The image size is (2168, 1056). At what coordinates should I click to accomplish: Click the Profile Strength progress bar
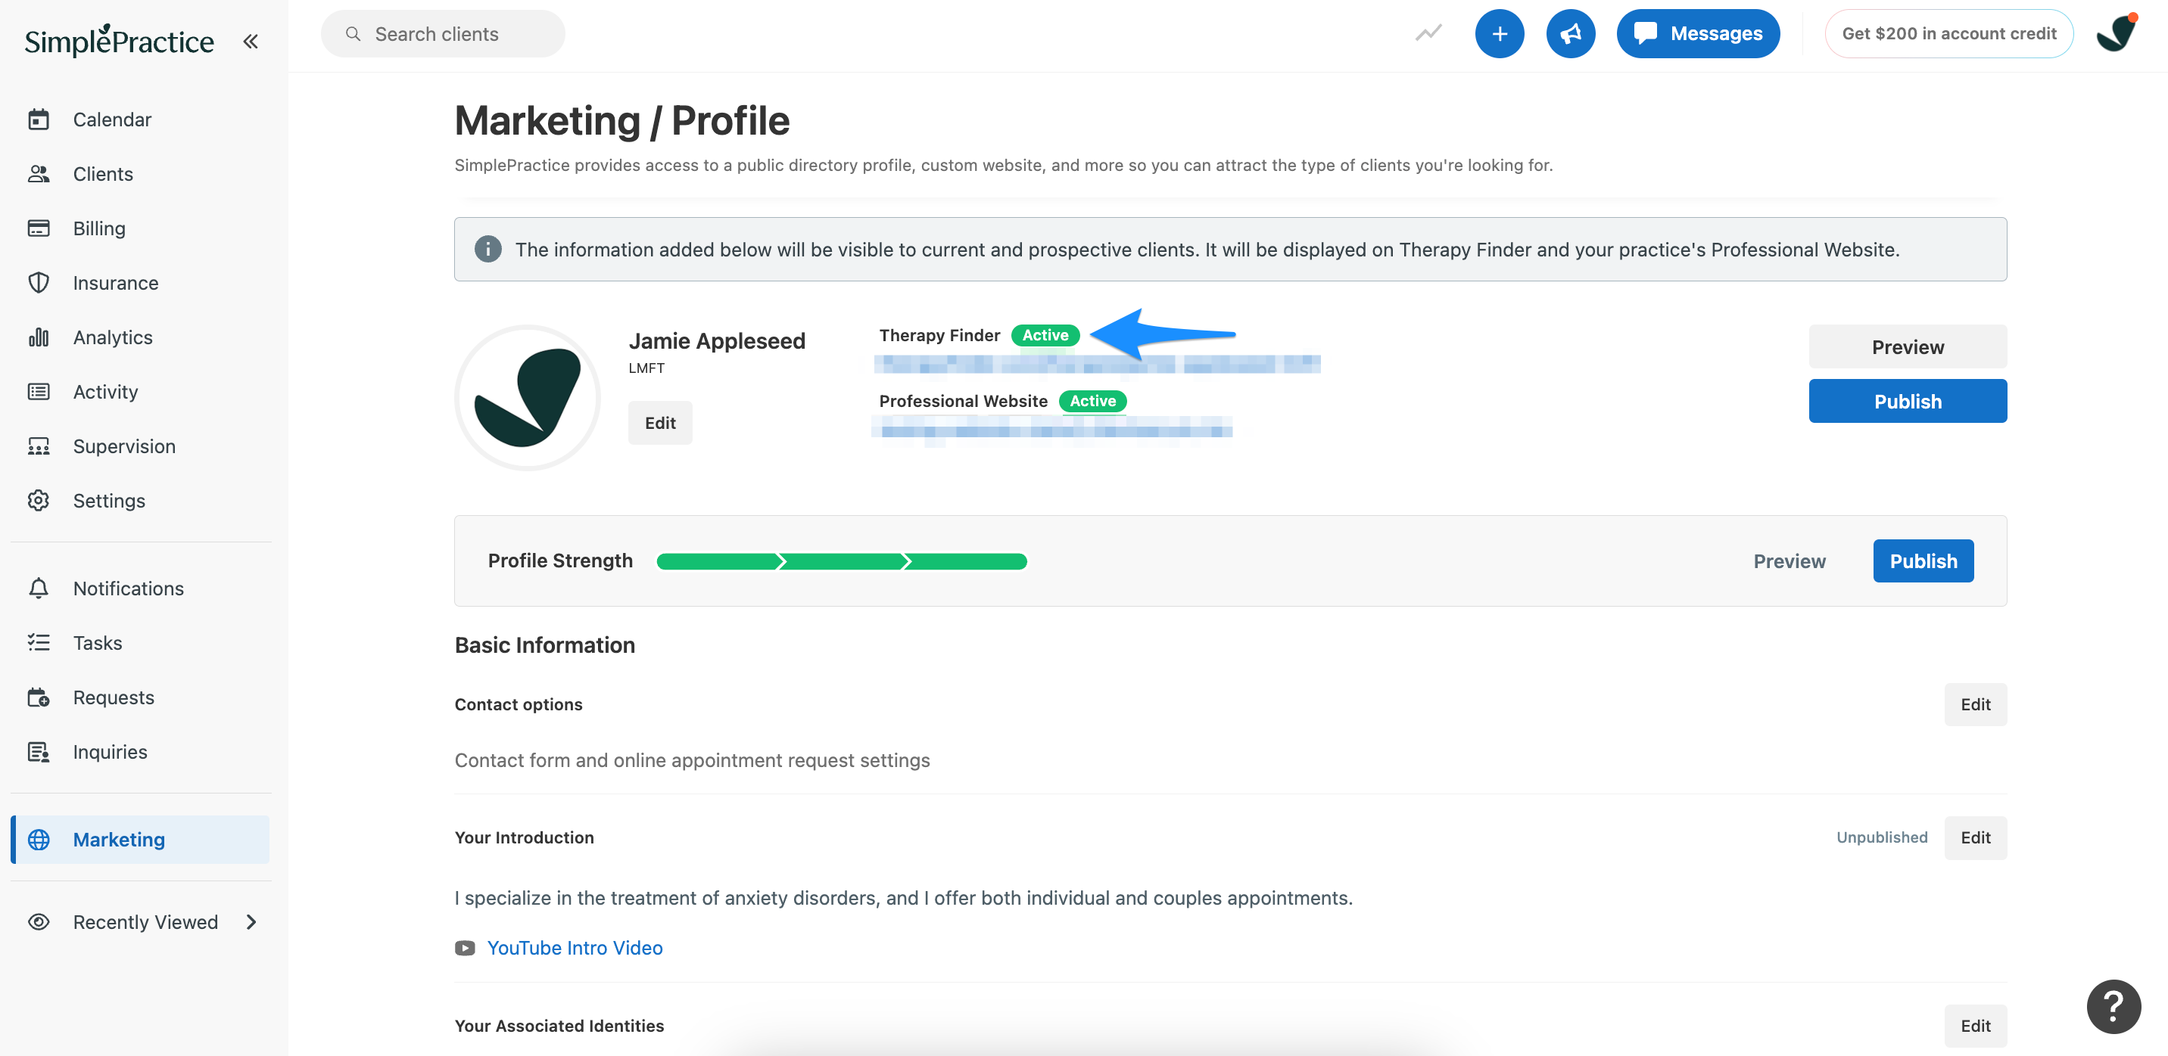point(842,561)
